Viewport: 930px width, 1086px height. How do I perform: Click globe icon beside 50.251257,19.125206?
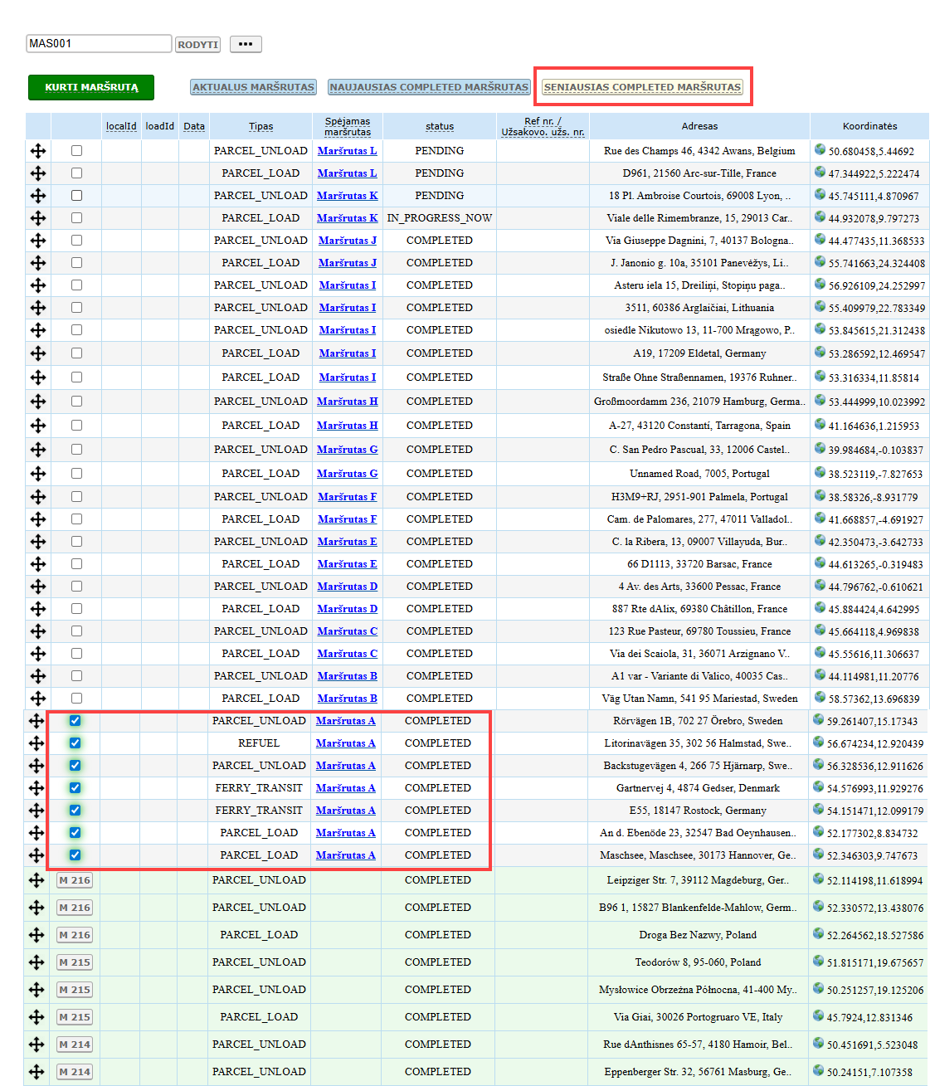818,989
